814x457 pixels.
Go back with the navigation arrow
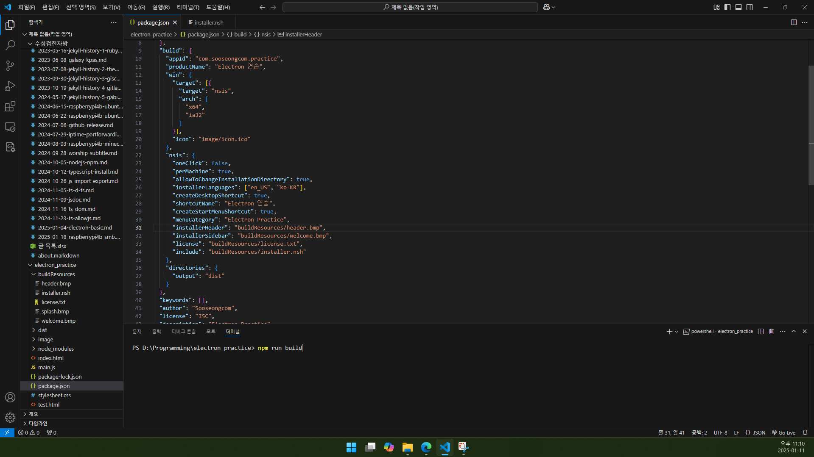[262, 7]
